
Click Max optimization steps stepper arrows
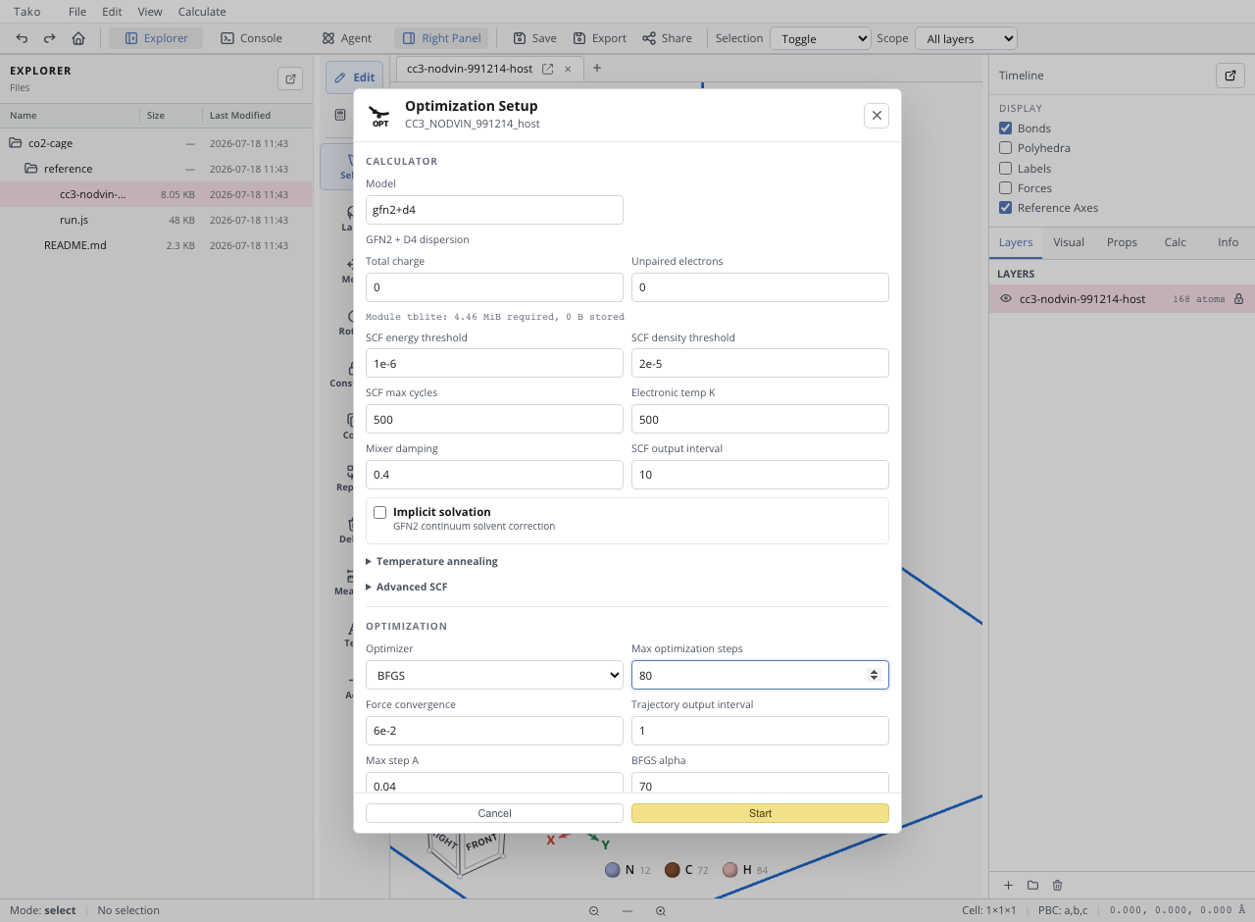click(x=874, y=675)
